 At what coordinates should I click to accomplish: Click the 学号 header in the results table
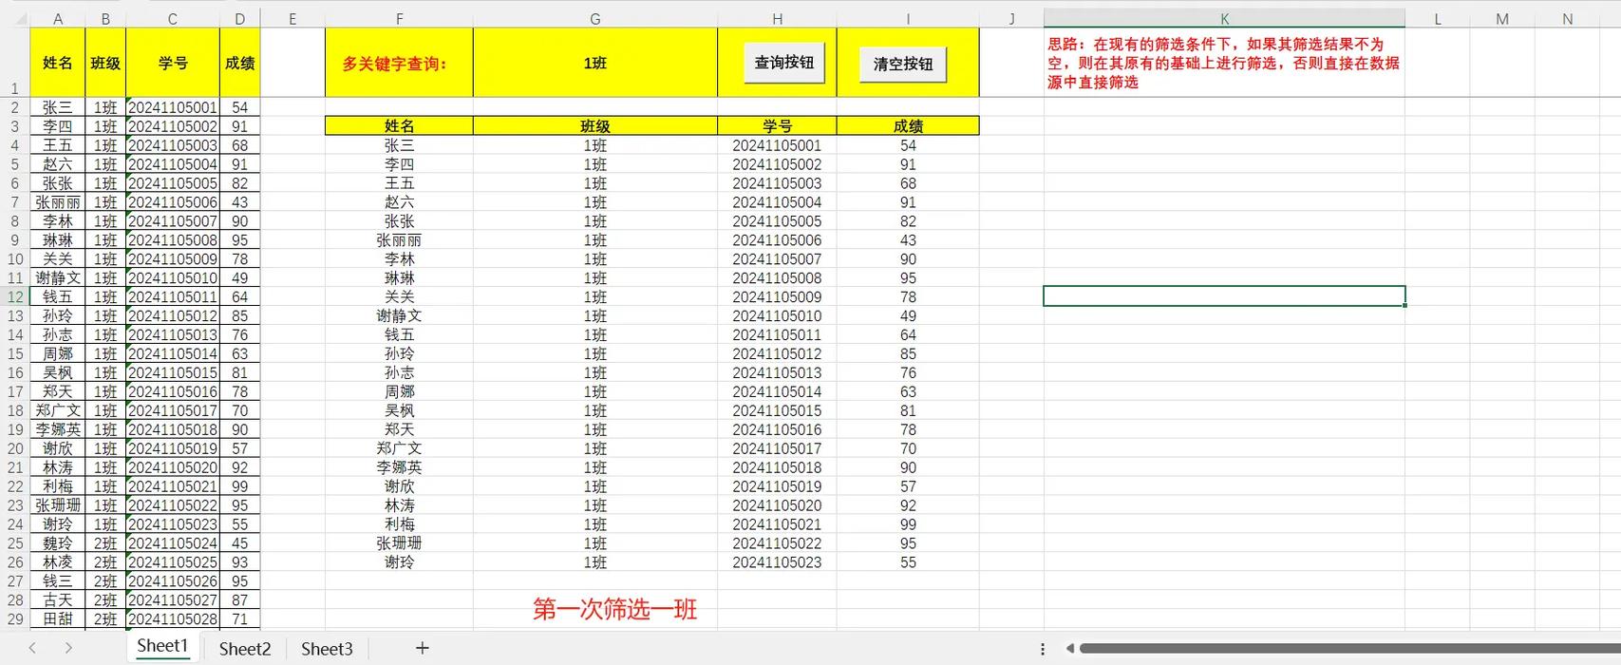click(777, 126)
